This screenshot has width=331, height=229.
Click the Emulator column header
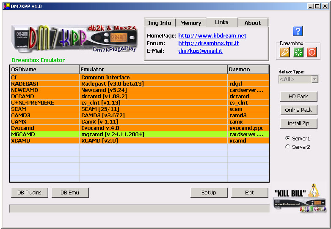[x=153, y=70]
